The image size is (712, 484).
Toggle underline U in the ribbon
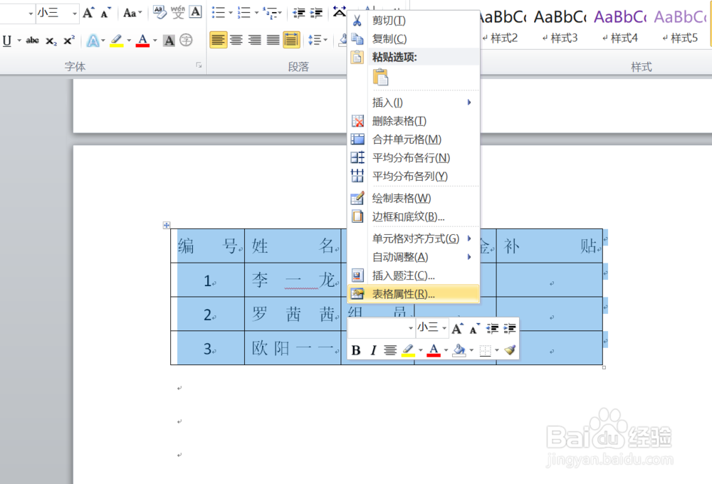pos(7,41)
